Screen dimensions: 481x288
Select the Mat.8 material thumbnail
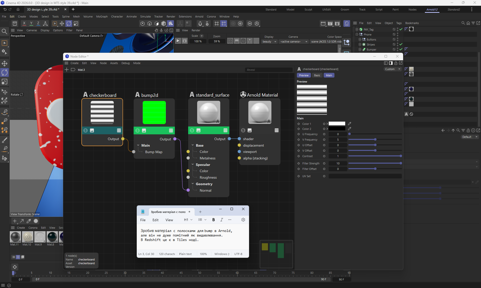(x=52, y=237)
